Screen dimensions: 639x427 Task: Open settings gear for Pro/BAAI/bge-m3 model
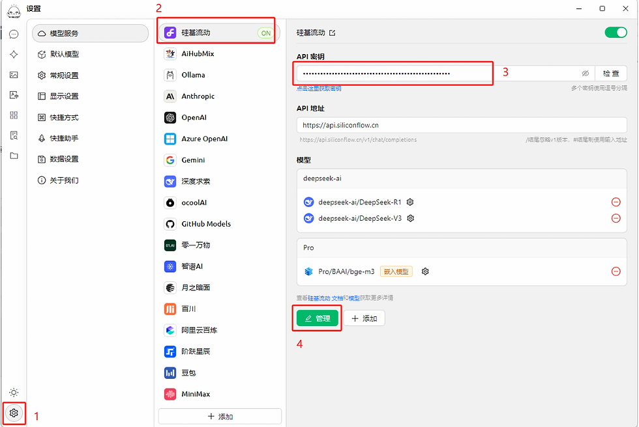tap(425, 271)
